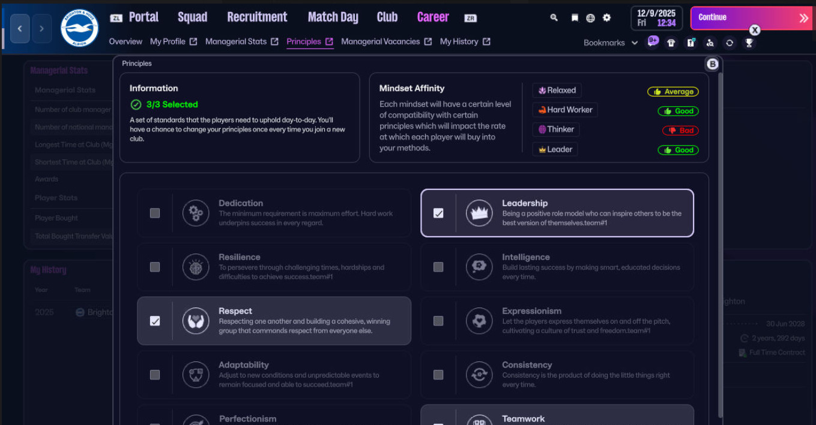Screen dimensions: 816x425
Task: Go back with the left arrow
Action: coord(20,28)
